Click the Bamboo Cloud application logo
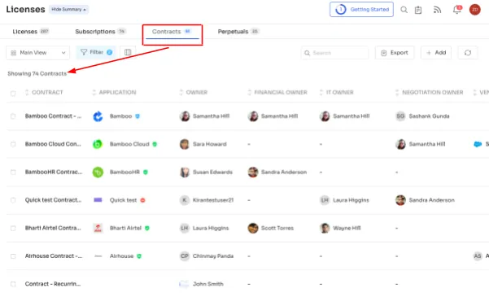 coord(98,144)
